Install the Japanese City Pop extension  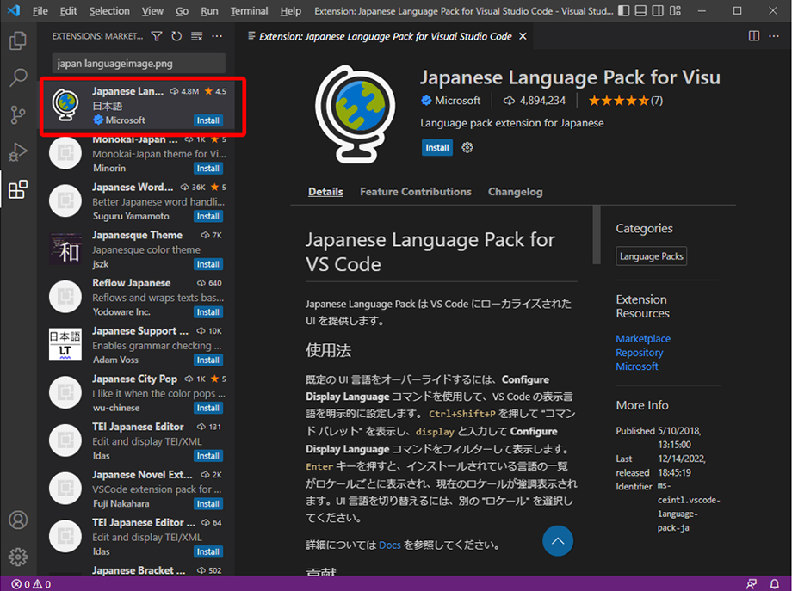coord(208,408)
